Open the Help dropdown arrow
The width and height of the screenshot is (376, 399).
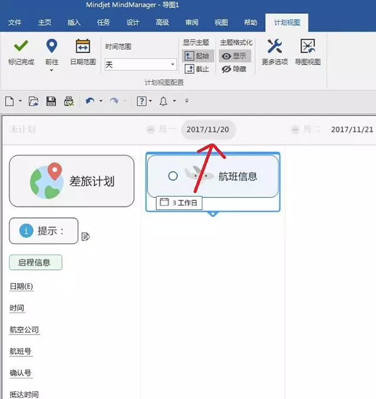pyautogui.click(x=150, y=101)
